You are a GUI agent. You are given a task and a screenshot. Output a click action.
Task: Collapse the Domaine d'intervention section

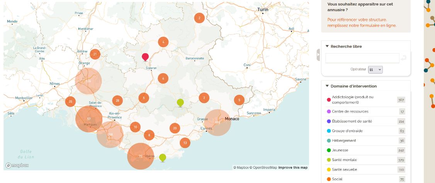(x=327, y=86)
